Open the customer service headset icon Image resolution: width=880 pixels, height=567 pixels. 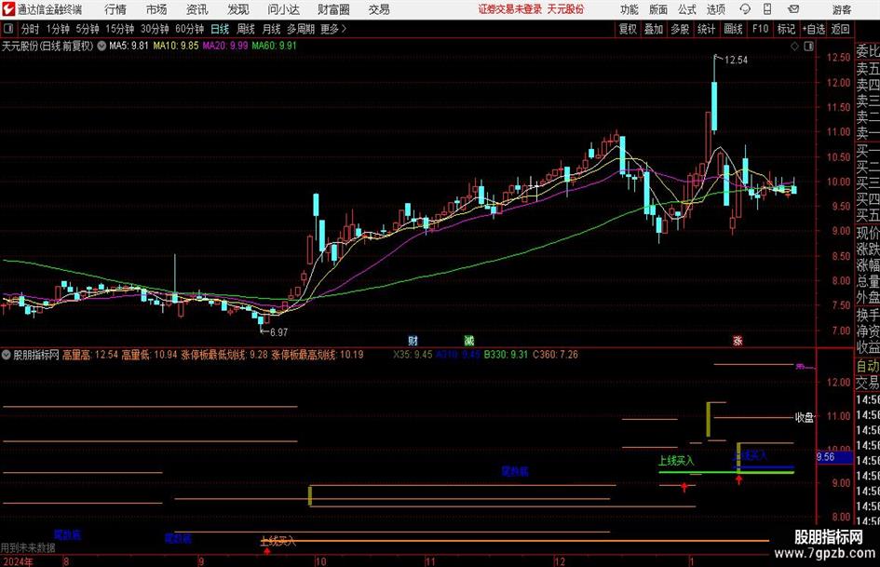[x=745, y=9]
